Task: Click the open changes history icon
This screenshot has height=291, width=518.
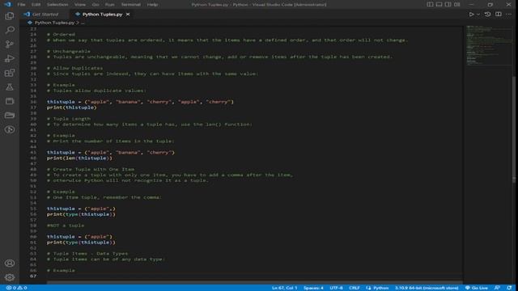Action: tap(487, 15)
